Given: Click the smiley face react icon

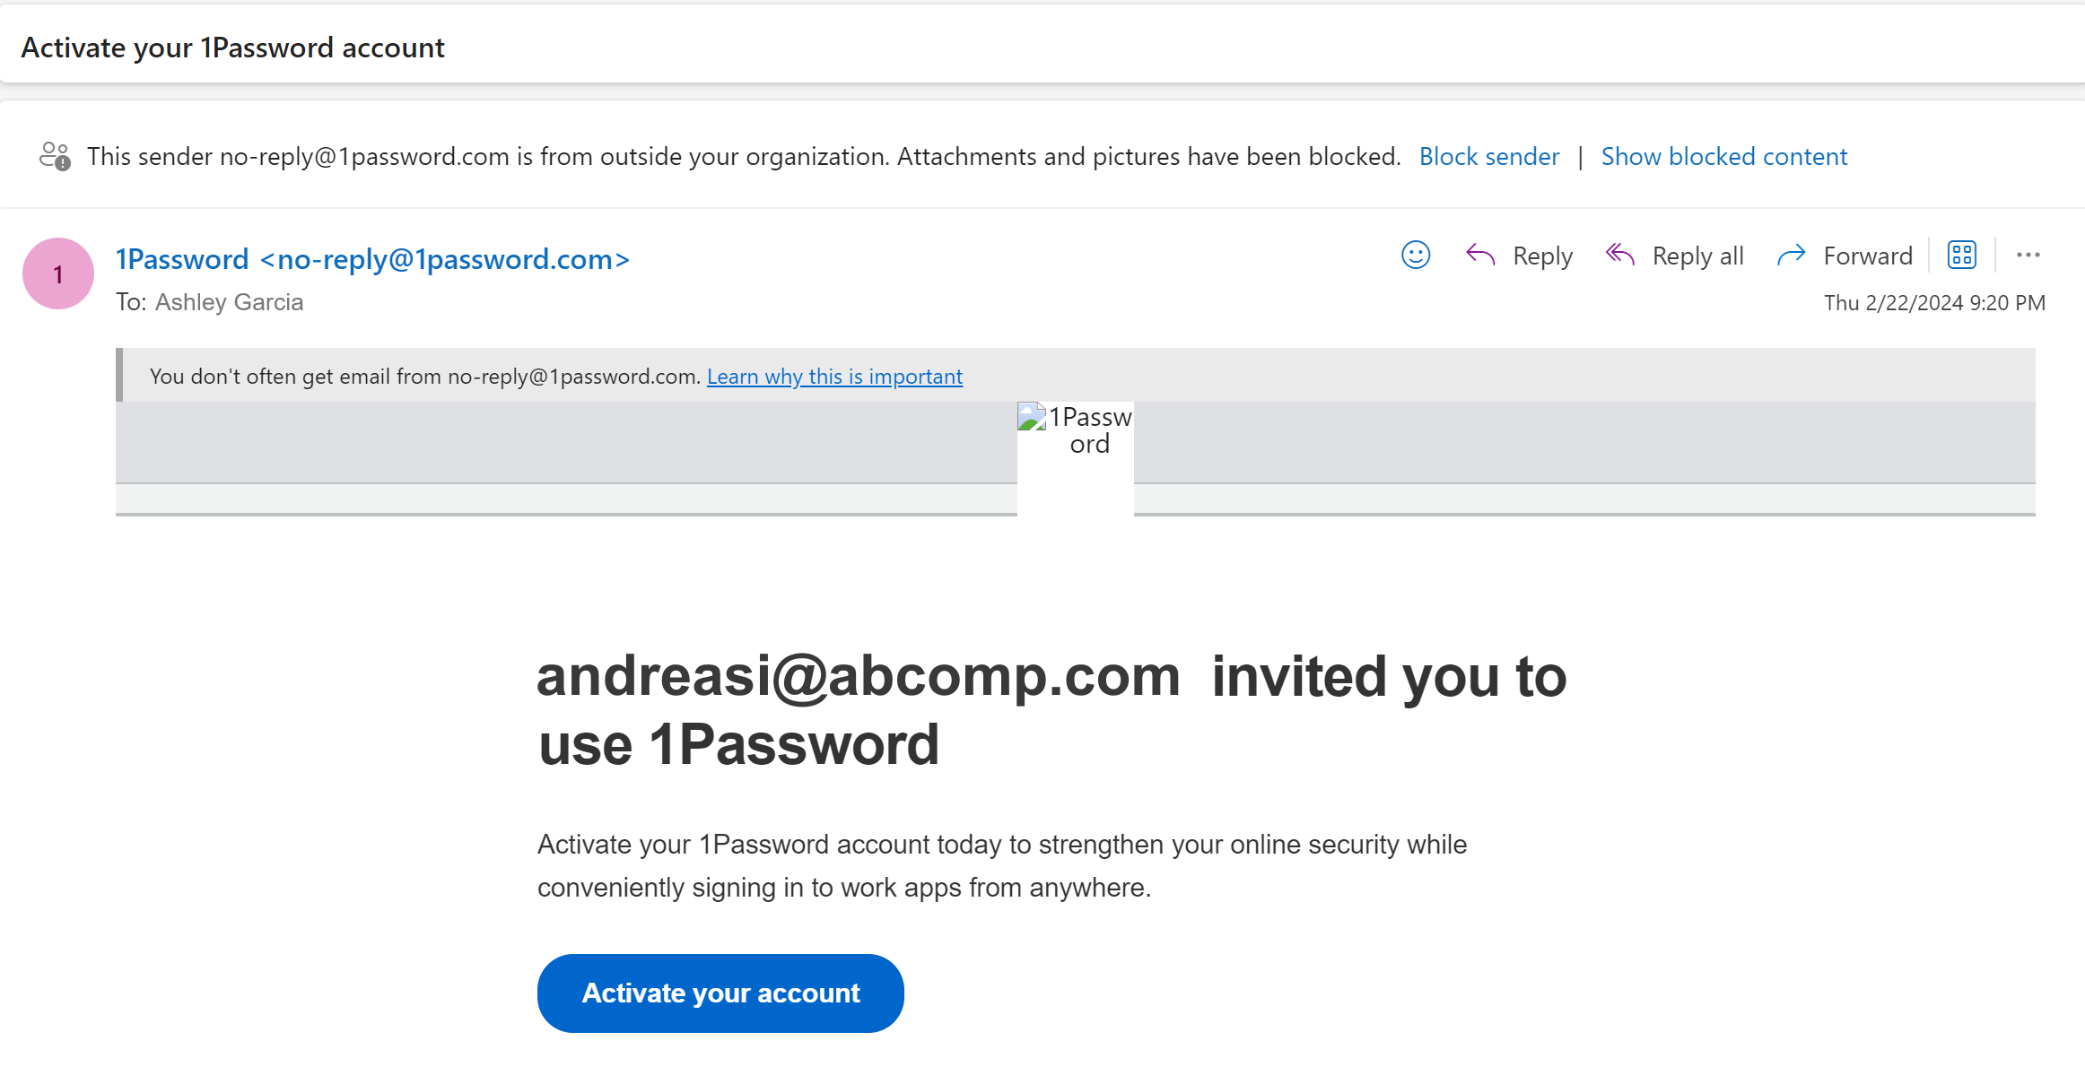Looking at the screenshot, I should 1415,256.
